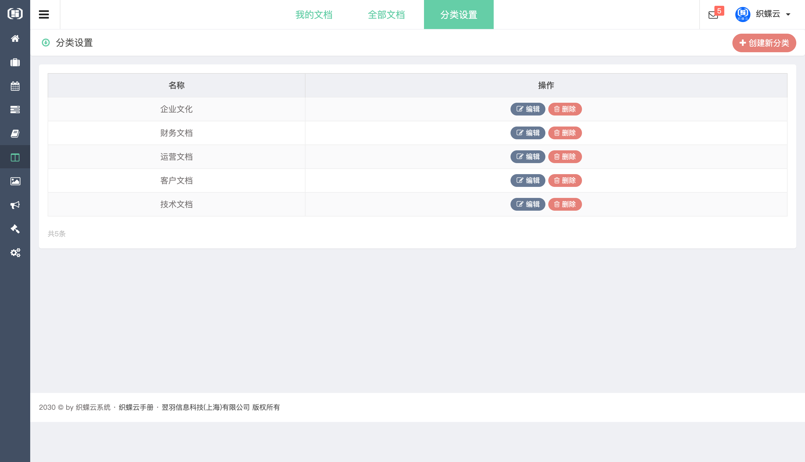805x462 pixels.
Task: Open the calendar icon in sidebar
Action: click(x=15, y=86)
